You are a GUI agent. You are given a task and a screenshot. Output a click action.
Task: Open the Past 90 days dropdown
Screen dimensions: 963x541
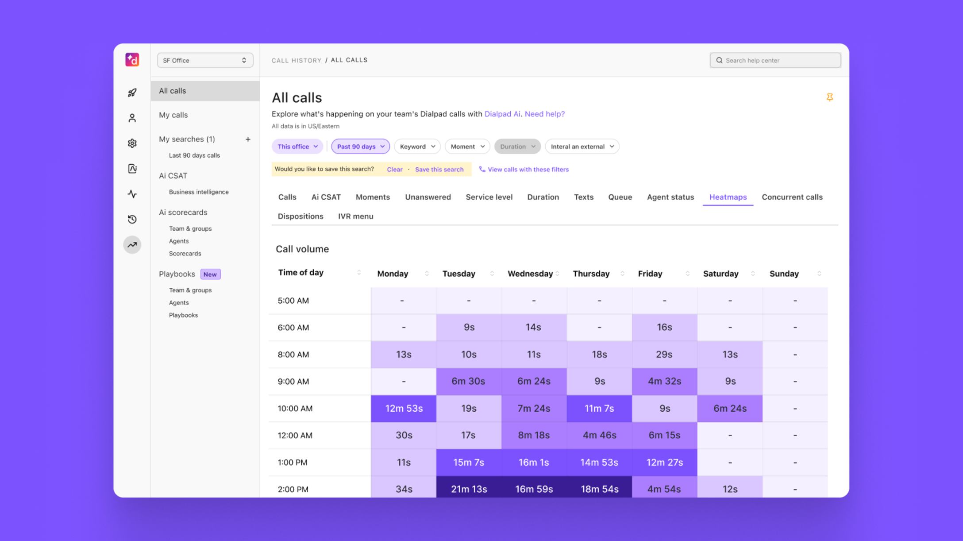pyautogui.click(x=360, y=146)
